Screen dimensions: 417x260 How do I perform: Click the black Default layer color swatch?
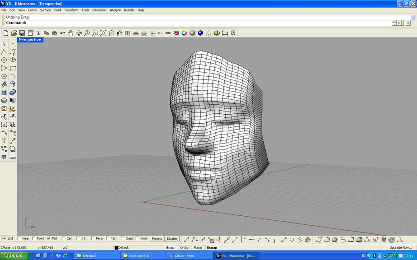pyautogui.click(x=117, y=247)
